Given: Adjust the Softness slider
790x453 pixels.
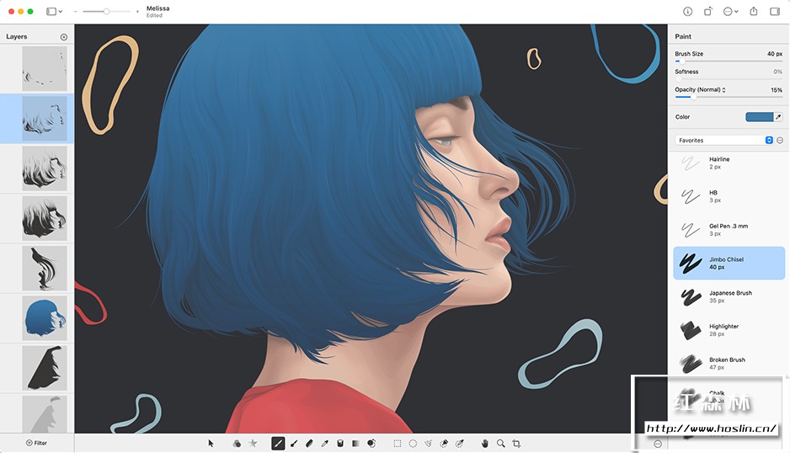Looking at the screenshot, I should pyautogui.click(x=729, y=79).
